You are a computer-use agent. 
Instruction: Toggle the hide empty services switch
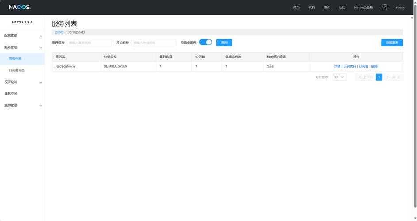[x=205, y=42]
